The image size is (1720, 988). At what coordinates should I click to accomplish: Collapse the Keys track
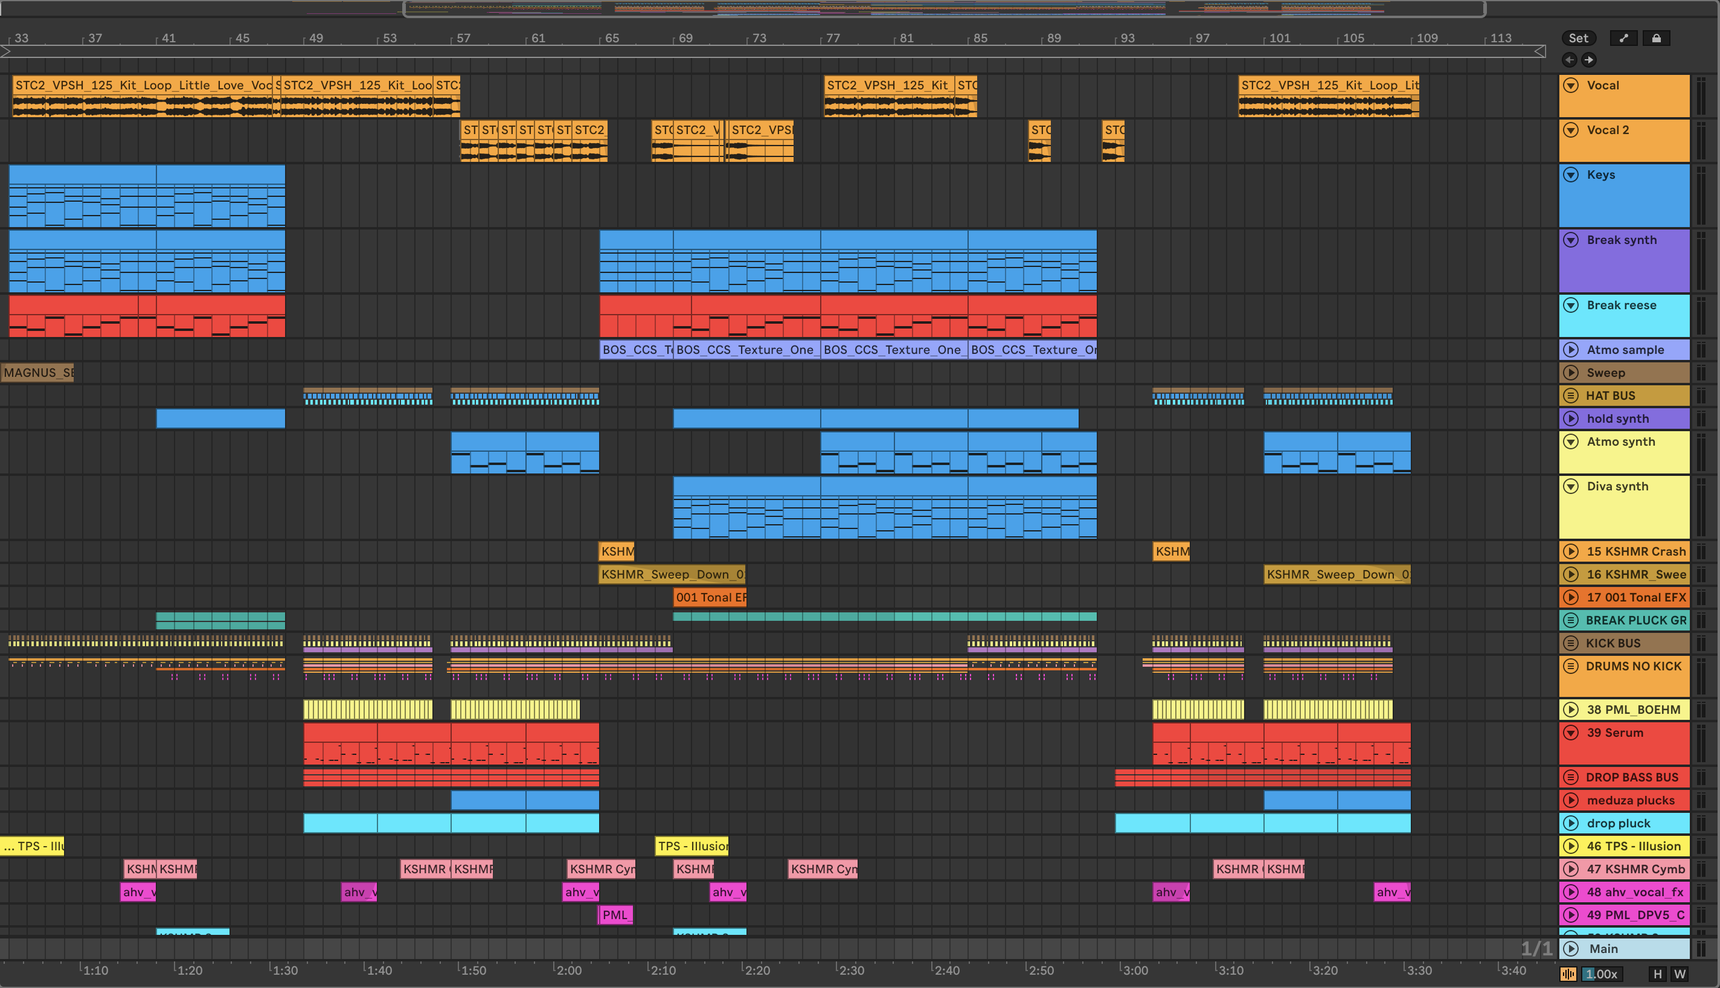(x=1571, y=175)
